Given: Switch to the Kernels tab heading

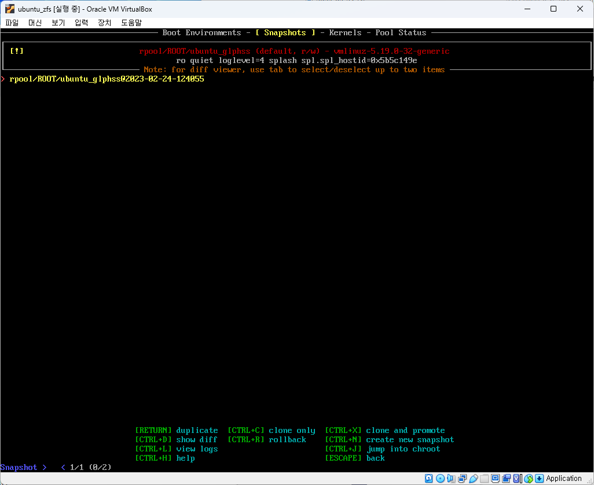Looking at the screenshot, I should (345, 33).
